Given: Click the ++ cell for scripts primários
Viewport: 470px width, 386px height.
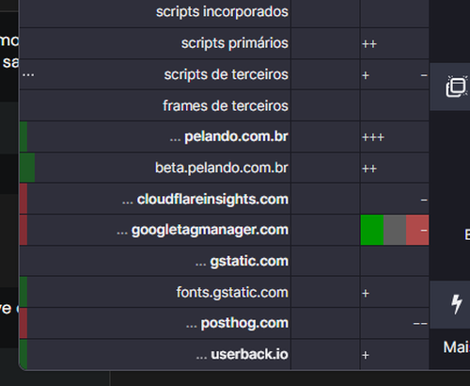Looking at the screenshot, I should pos(395,43).
